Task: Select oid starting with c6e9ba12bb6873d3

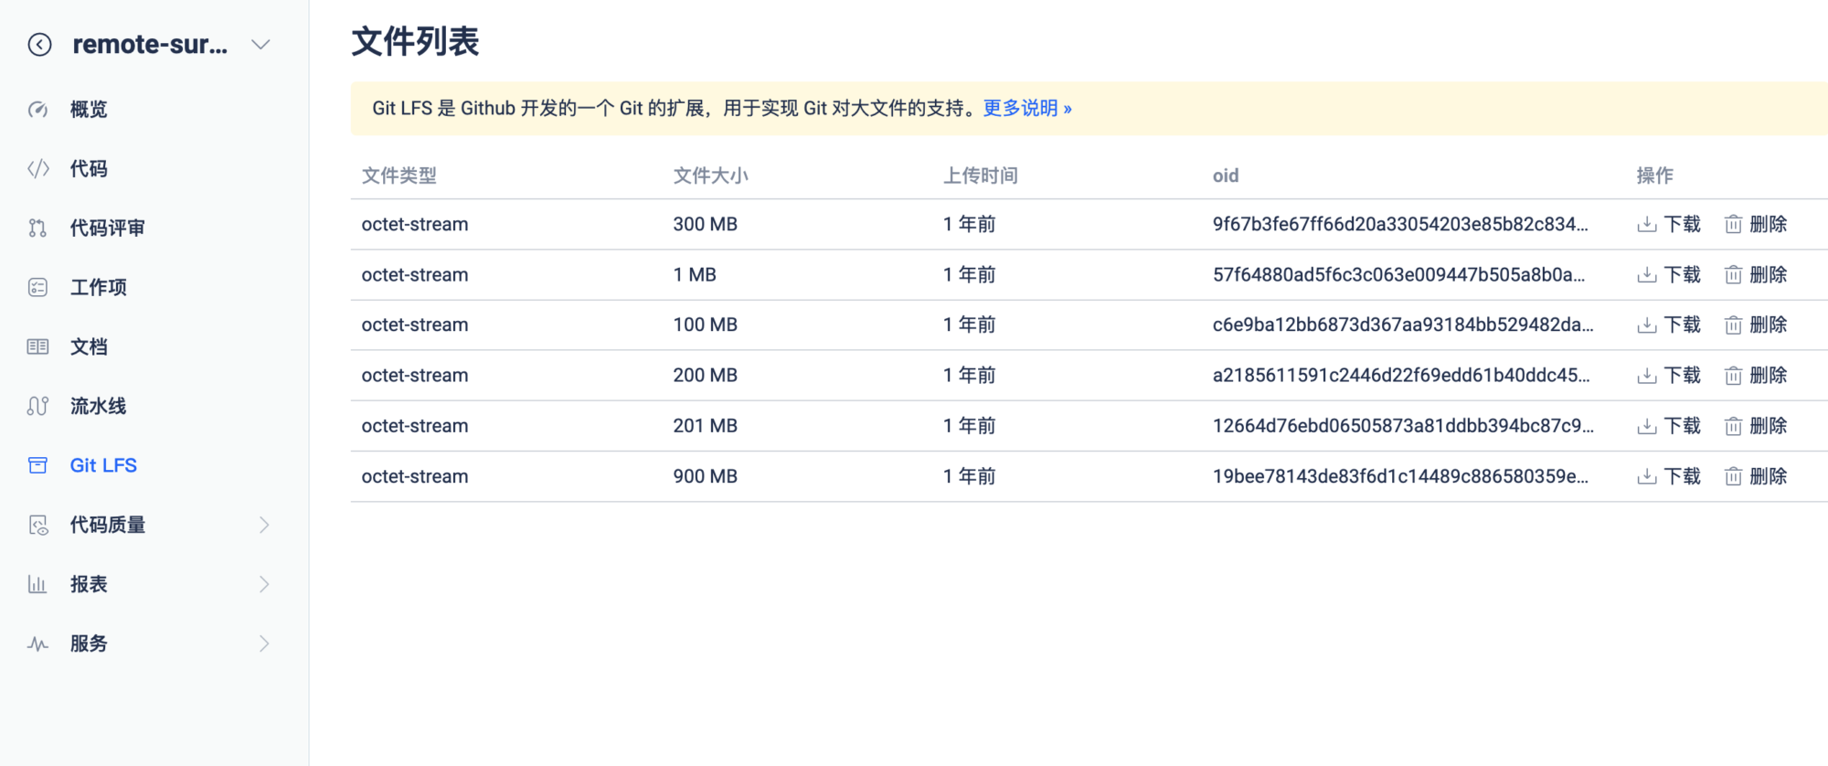Action: (x=1403, y=325)
